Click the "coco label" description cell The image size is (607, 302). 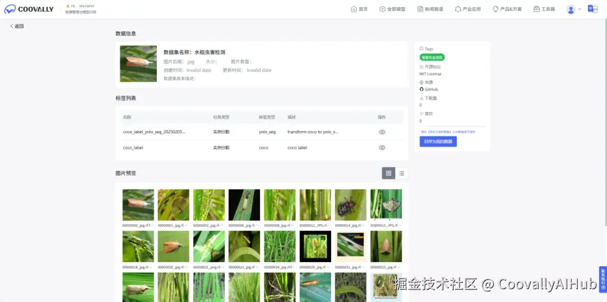pos(297,148)
